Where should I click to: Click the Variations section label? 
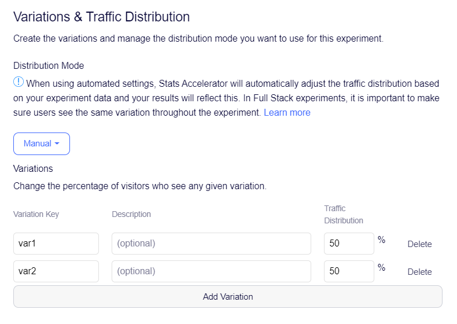point(33,168)
